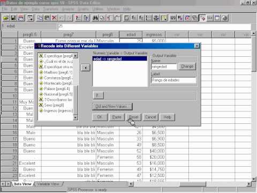The width and height of the screenshot is (257, 193).
Task: Click the left-arrow move variable button
Action: tap(86, 68)
